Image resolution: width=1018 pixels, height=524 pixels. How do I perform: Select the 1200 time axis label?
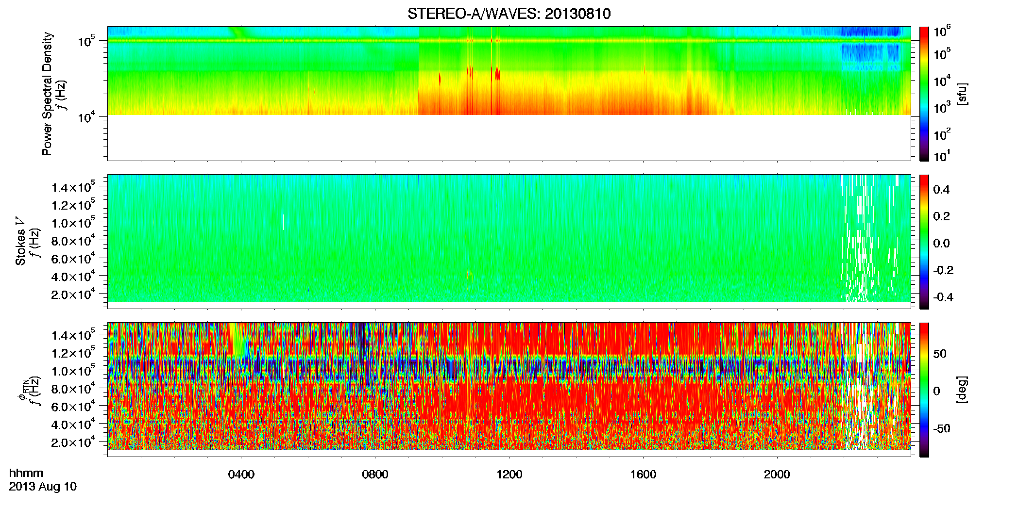509,475
